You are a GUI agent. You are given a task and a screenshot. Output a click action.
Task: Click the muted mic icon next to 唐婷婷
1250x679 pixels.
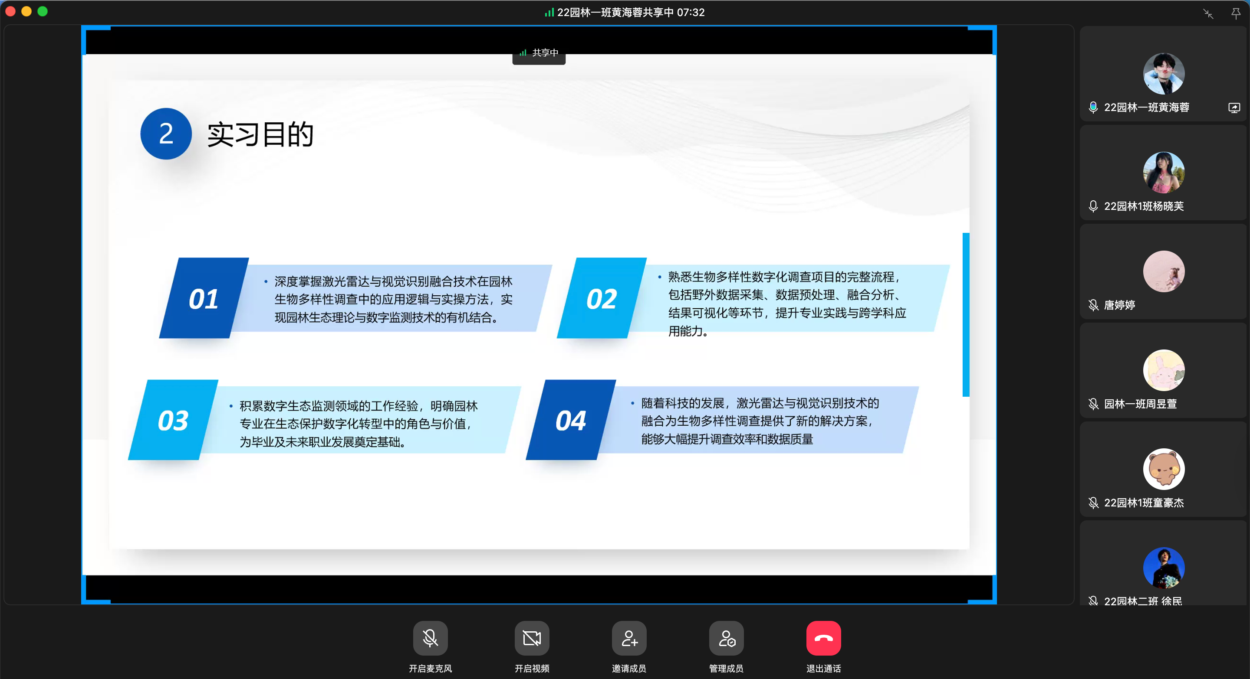tap(1093, 305)
